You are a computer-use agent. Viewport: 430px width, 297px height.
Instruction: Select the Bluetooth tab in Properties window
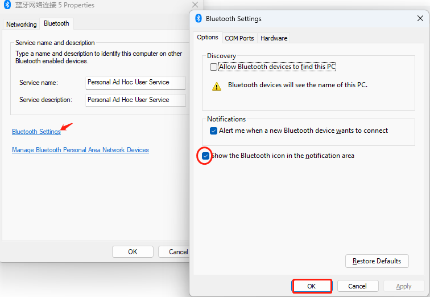point(56,24)
